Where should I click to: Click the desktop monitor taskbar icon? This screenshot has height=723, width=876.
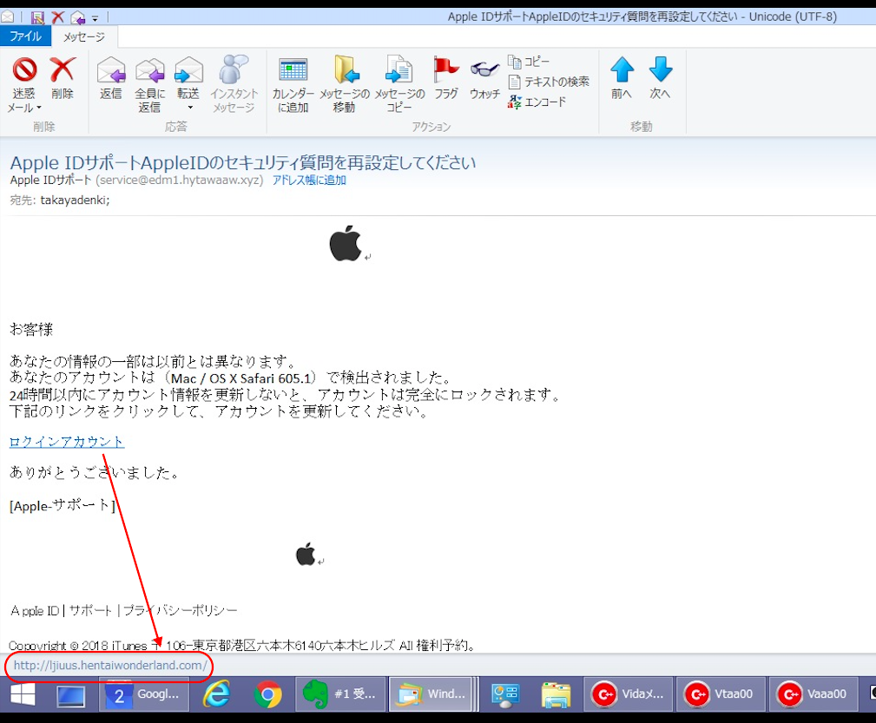click(71, 695)
